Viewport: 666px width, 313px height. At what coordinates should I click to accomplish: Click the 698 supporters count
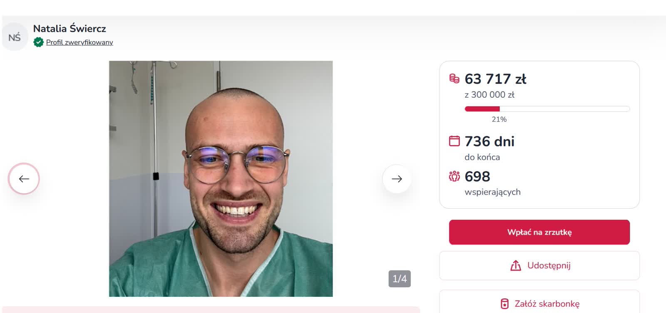click(477, 177)
